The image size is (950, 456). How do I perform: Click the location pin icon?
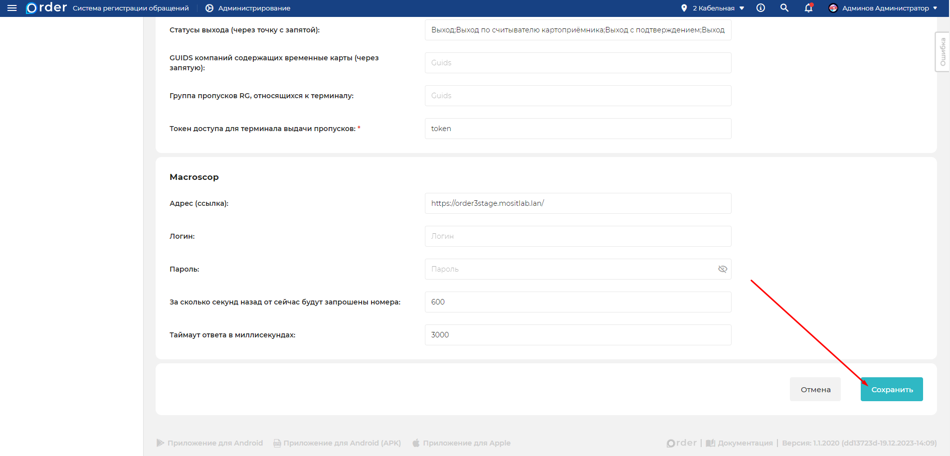click(x=684, y=8)
